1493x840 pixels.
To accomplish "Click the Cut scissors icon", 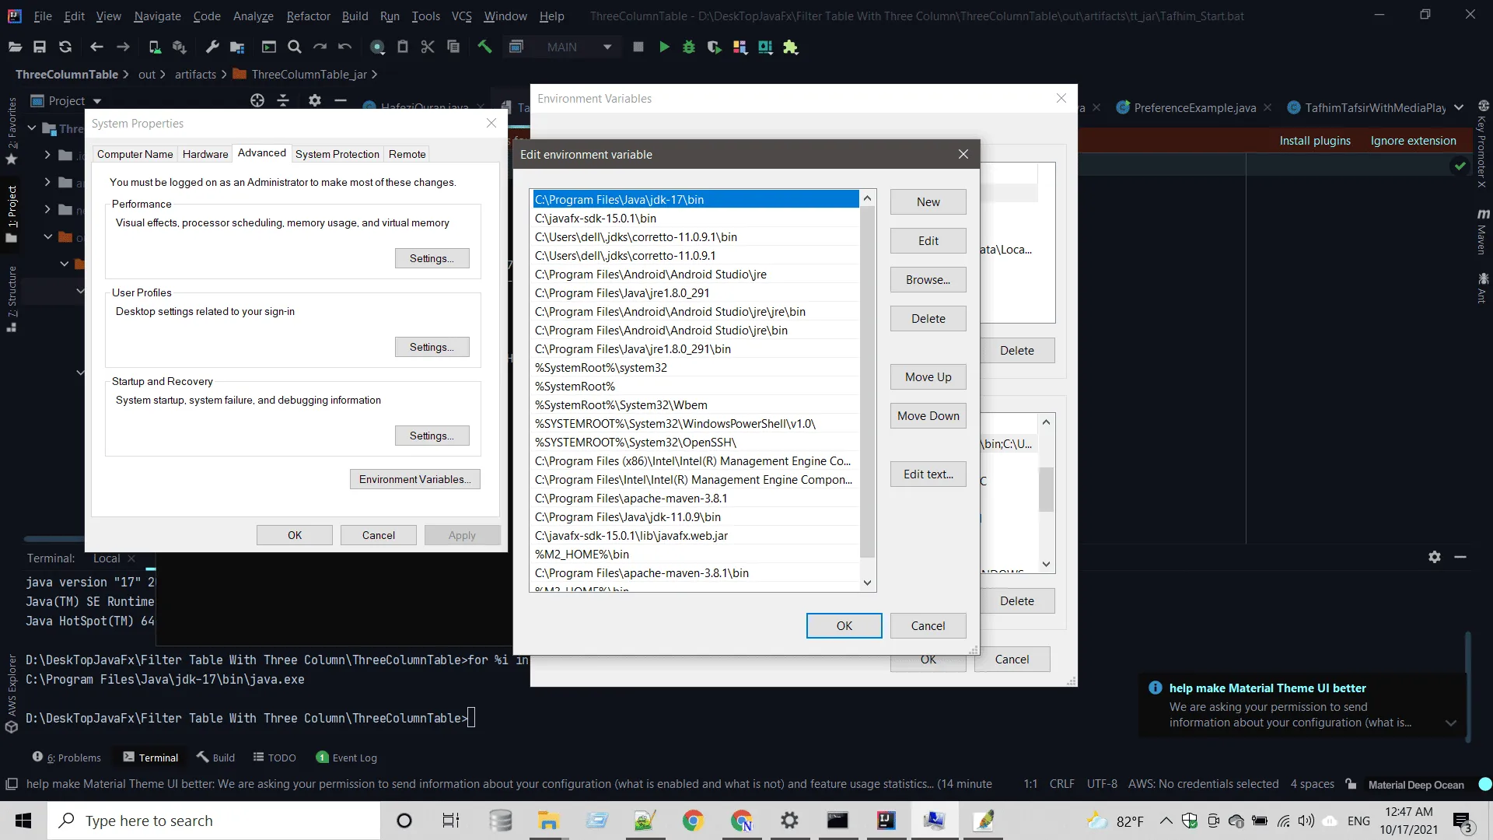I will point(428,47).
